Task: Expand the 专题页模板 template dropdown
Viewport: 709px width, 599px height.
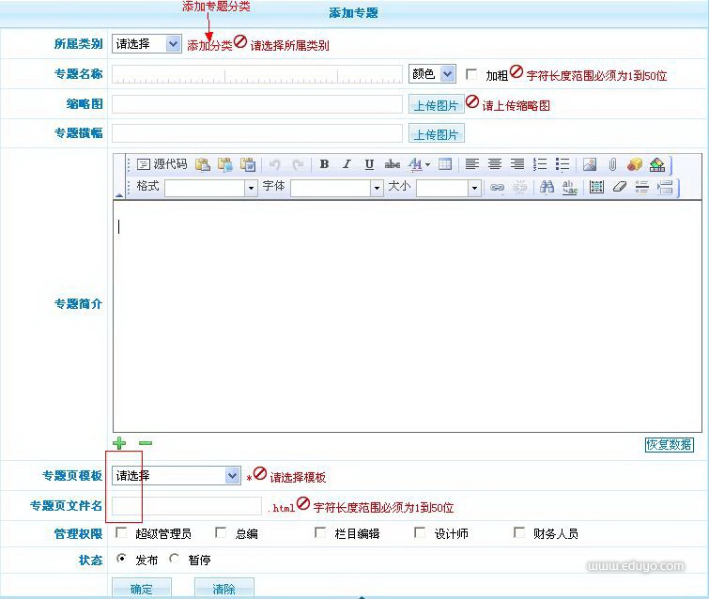Action: (177, 476)
